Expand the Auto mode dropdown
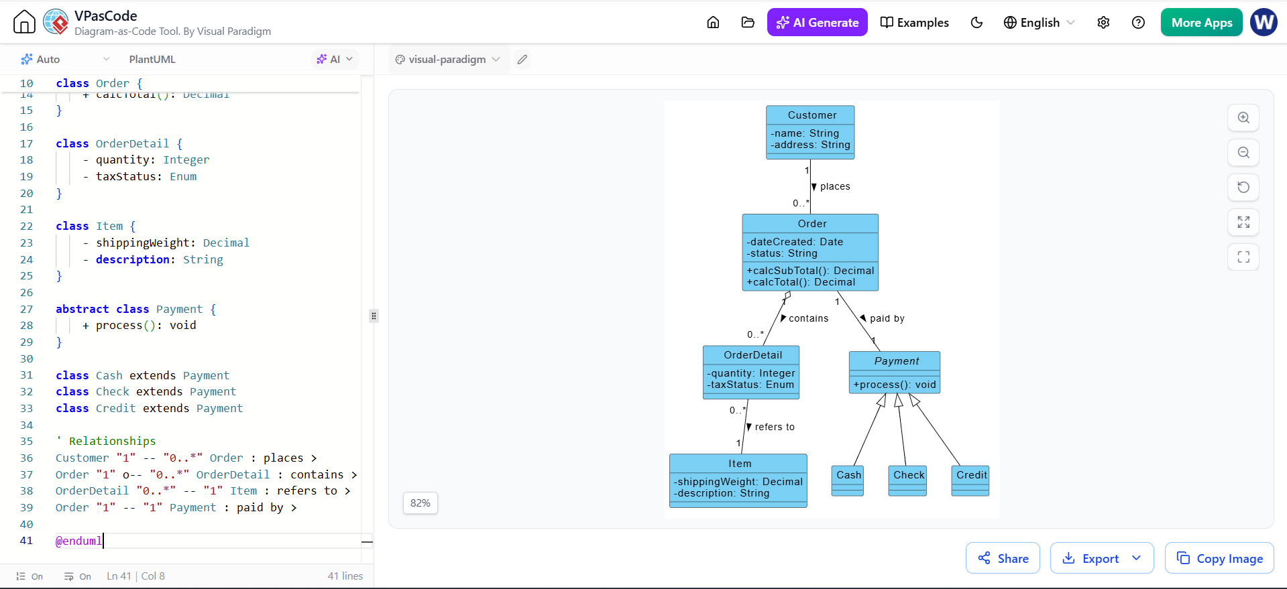 point(65,59)
